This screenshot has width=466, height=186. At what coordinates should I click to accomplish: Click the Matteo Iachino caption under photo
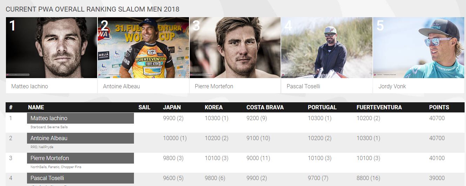click(x=29, y=86)
